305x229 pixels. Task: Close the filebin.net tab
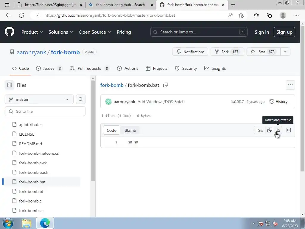tap(81, 5)
